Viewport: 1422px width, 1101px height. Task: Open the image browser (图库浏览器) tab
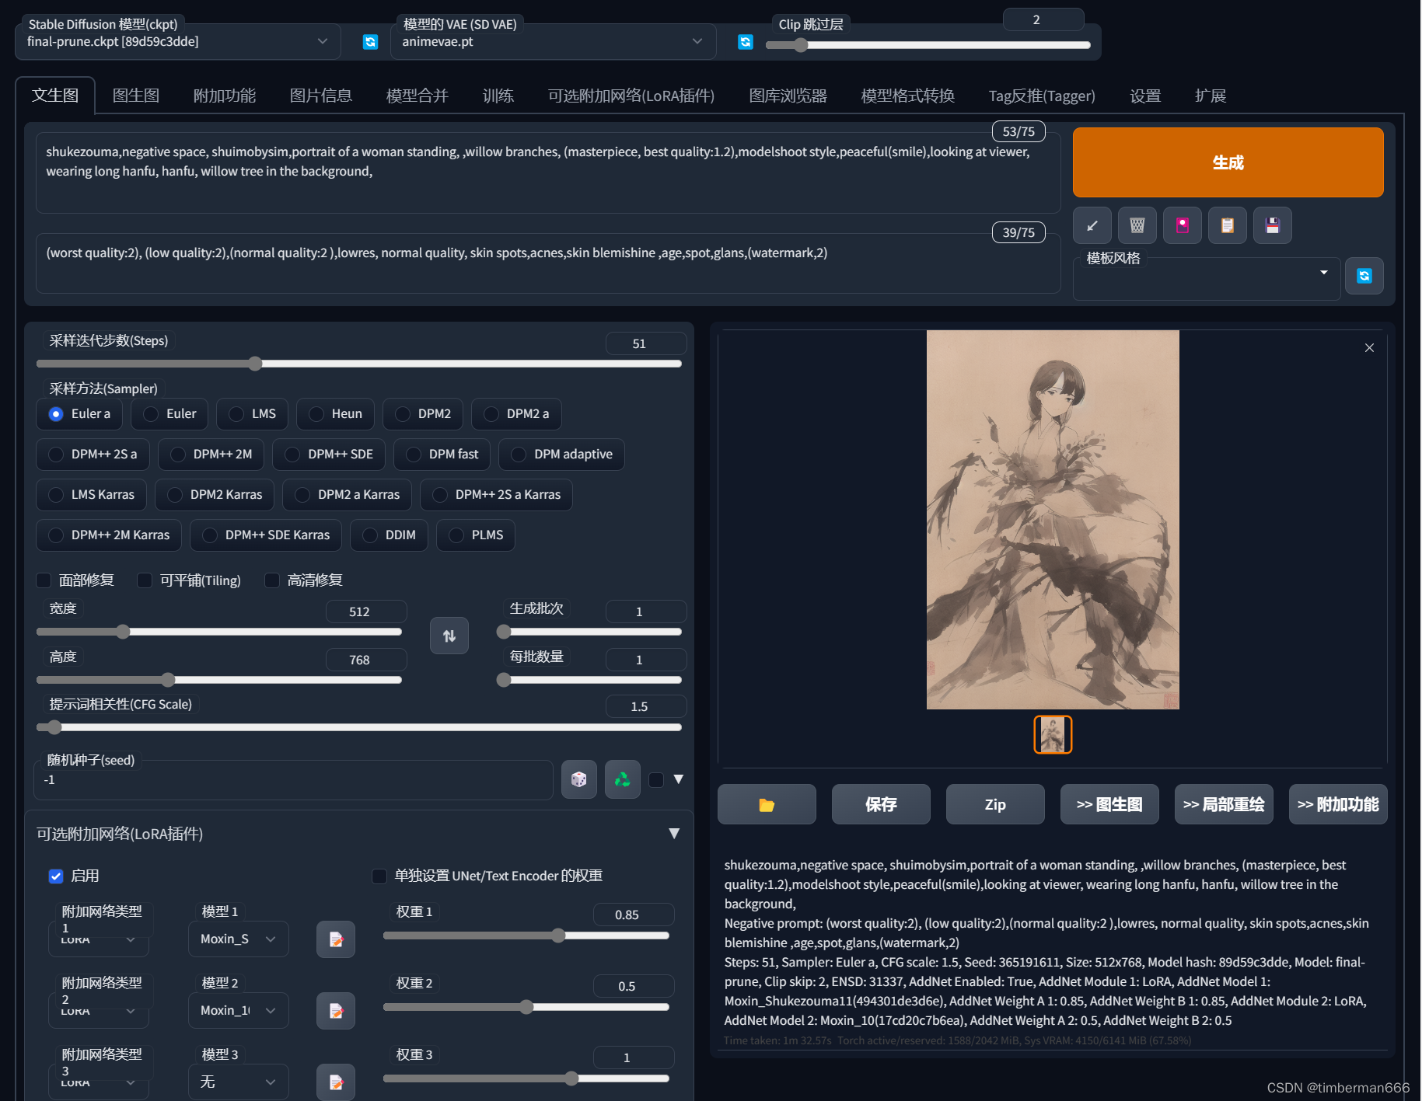point(788,96)
